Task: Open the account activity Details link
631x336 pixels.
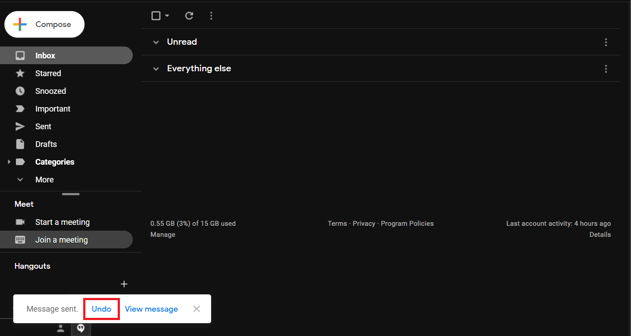Action: tap(600, 235)
